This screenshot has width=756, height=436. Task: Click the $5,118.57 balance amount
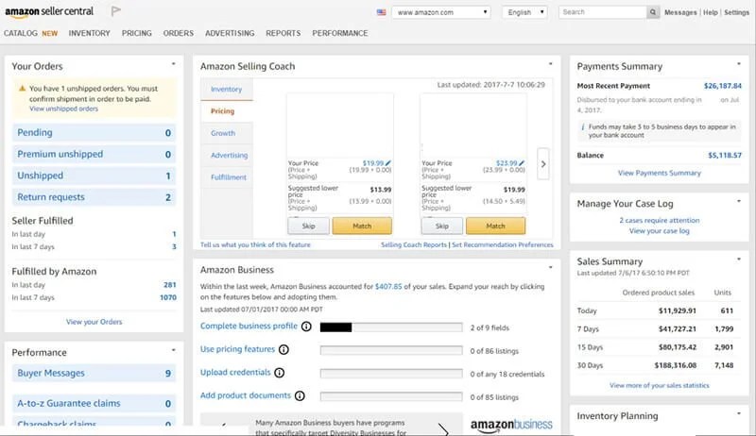click(725, 155)
